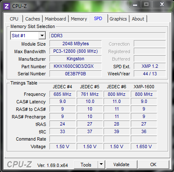Image resolution: width=174 pixels, height=172 pixels.
Task: Minimize the CPU-Z window
Action: 135,5
